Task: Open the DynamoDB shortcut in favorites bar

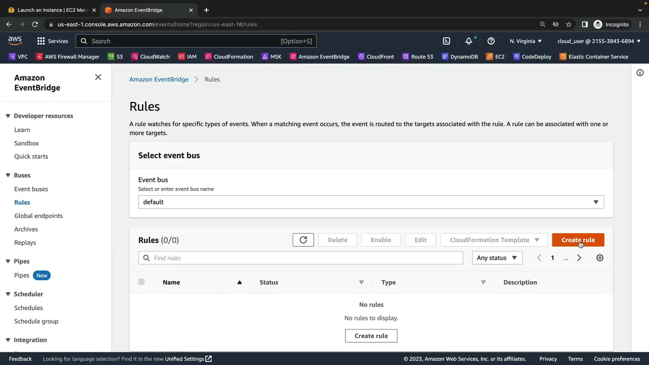Action: [460, 57]
